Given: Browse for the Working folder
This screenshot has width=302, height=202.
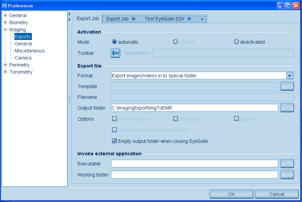Looking at the screenshot, I should pos(287,175).
